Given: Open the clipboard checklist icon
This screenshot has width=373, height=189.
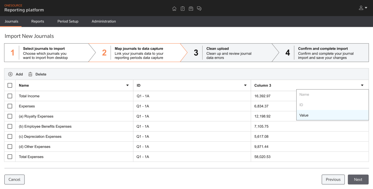Looking at the screenshot, I should (182, 8).
